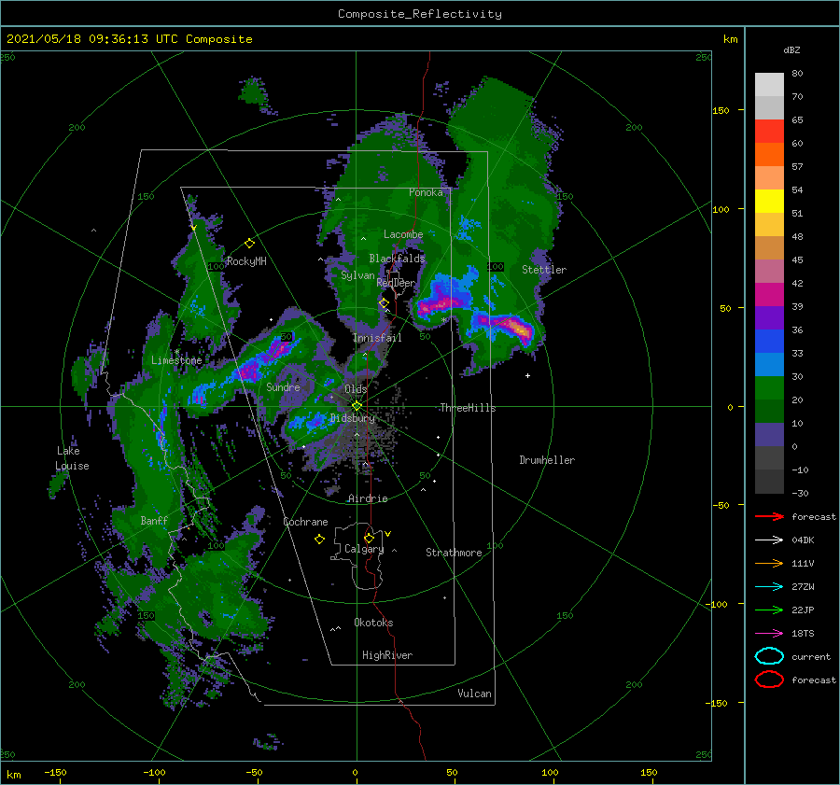Viewport: 840px width, 785px height.
Task: Click the Limestone label
Action: pyautogui.click(x=176, y=360)
